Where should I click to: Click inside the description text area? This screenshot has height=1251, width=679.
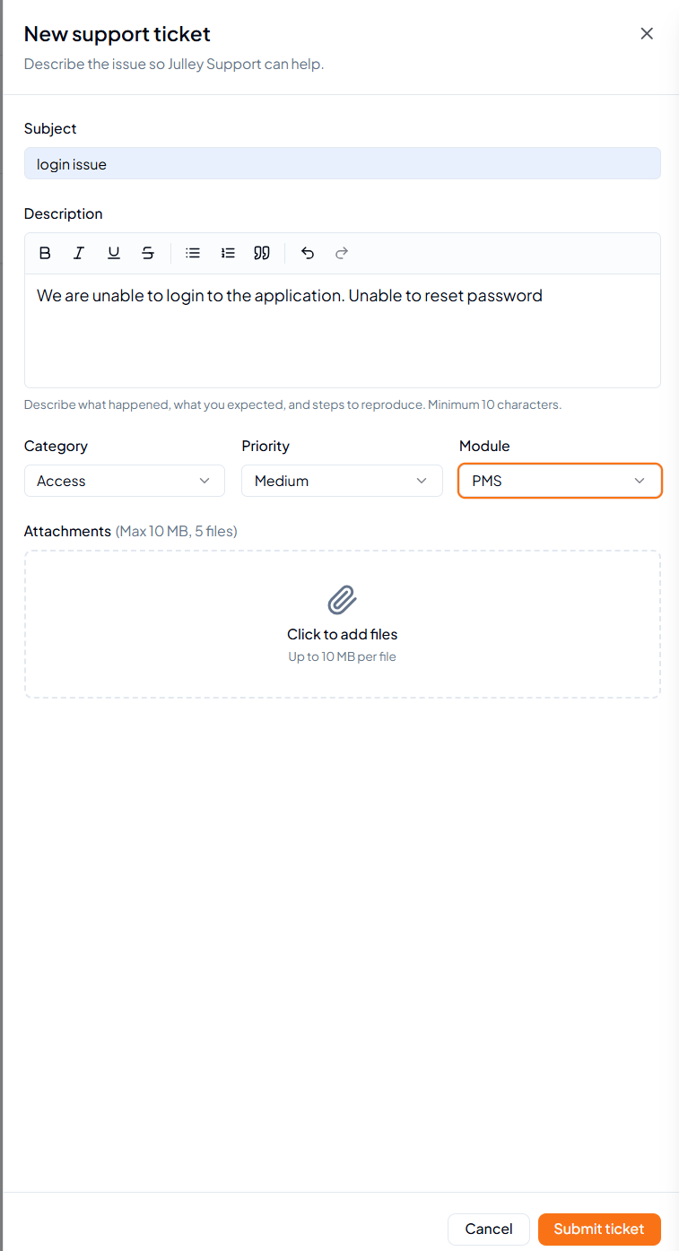click(343, 330)
